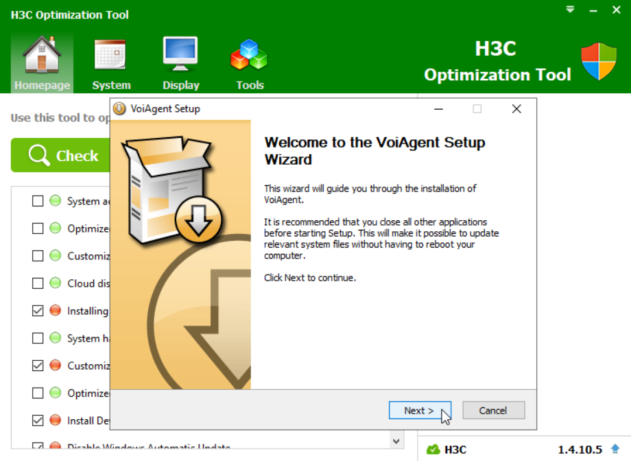Click the blue update arrow icon
Screen dimensions: 631x461
click(615, 449)
